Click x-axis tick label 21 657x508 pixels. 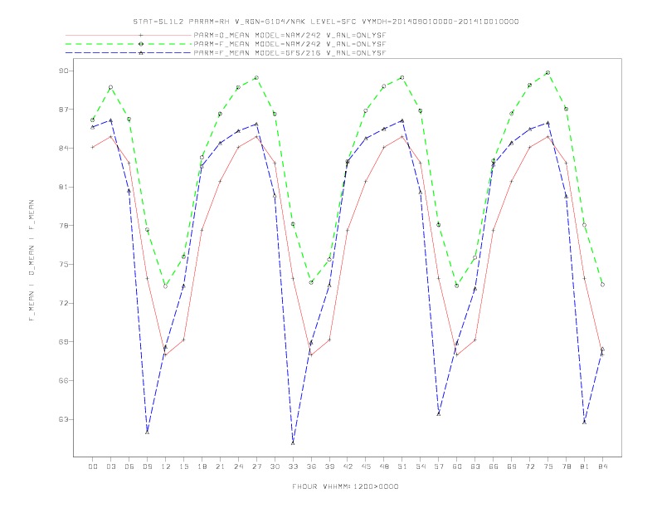point(220,466)
